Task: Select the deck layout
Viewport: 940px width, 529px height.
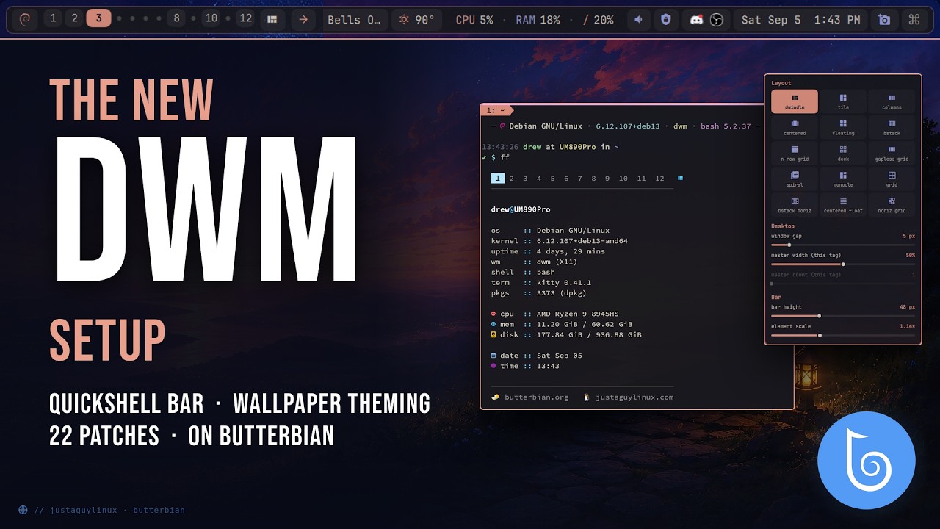Action: (843, 153)
